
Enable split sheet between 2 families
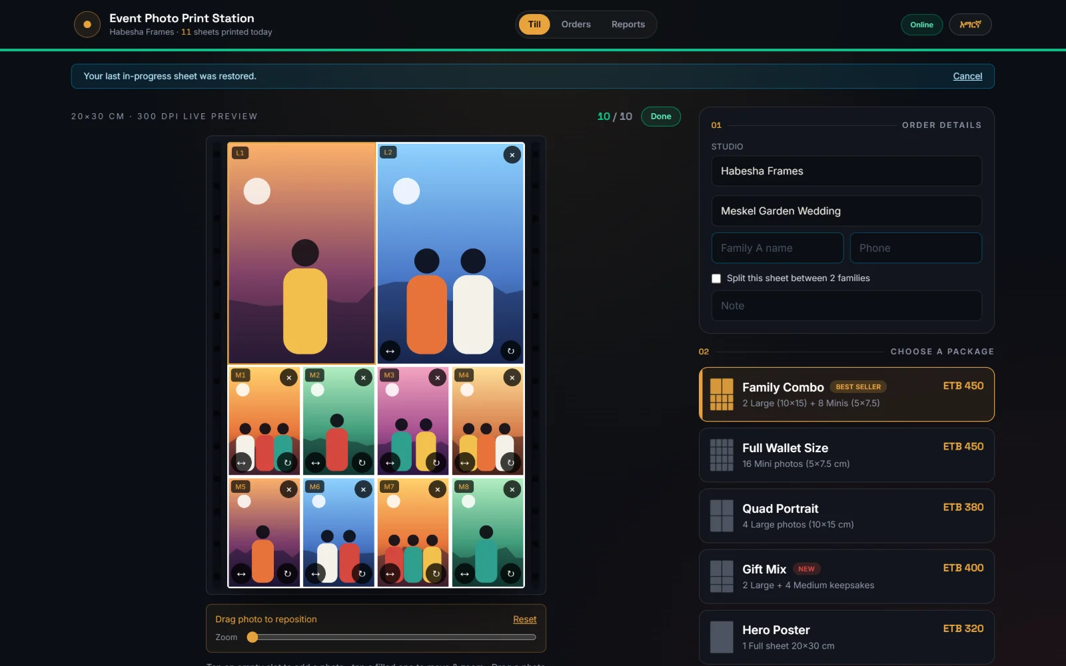[716, 278]
